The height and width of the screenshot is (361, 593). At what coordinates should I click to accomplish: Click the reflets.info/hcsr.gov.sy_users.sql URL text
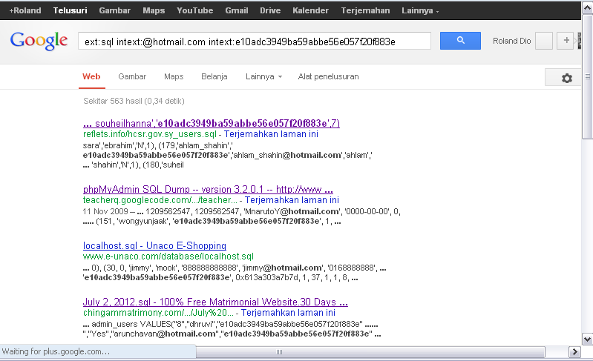click(150, 134)
